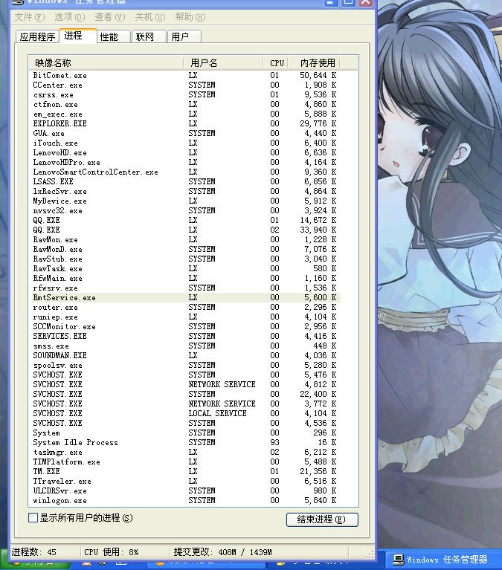Image resolution: width=502 pixels, height=570 pixels.
Task: Open the 选项(O) menu
Action: [70, 17]
